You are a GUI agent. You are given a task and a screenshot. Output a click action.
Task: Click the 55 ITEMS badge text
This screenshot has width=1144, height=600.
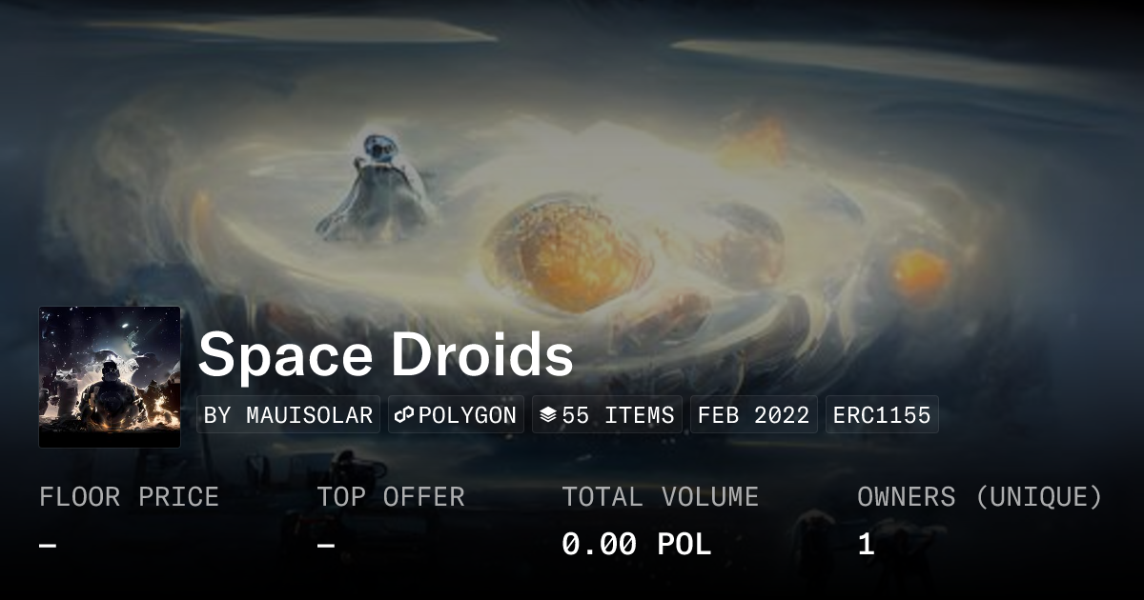618,415
